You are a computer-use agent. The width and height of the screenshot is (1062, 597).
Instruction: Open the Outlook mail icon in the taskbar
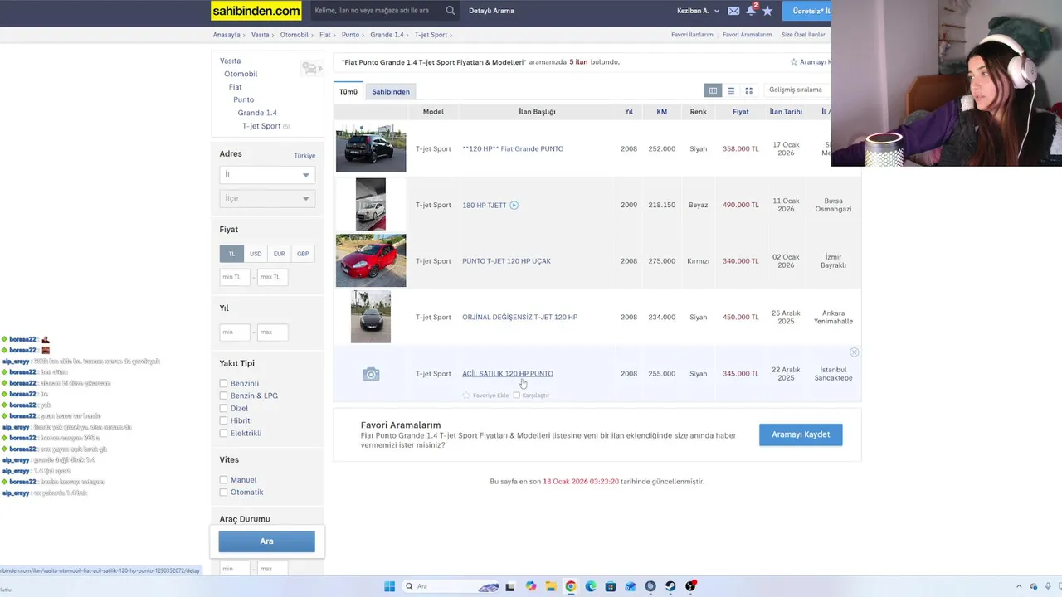(631, 586)
